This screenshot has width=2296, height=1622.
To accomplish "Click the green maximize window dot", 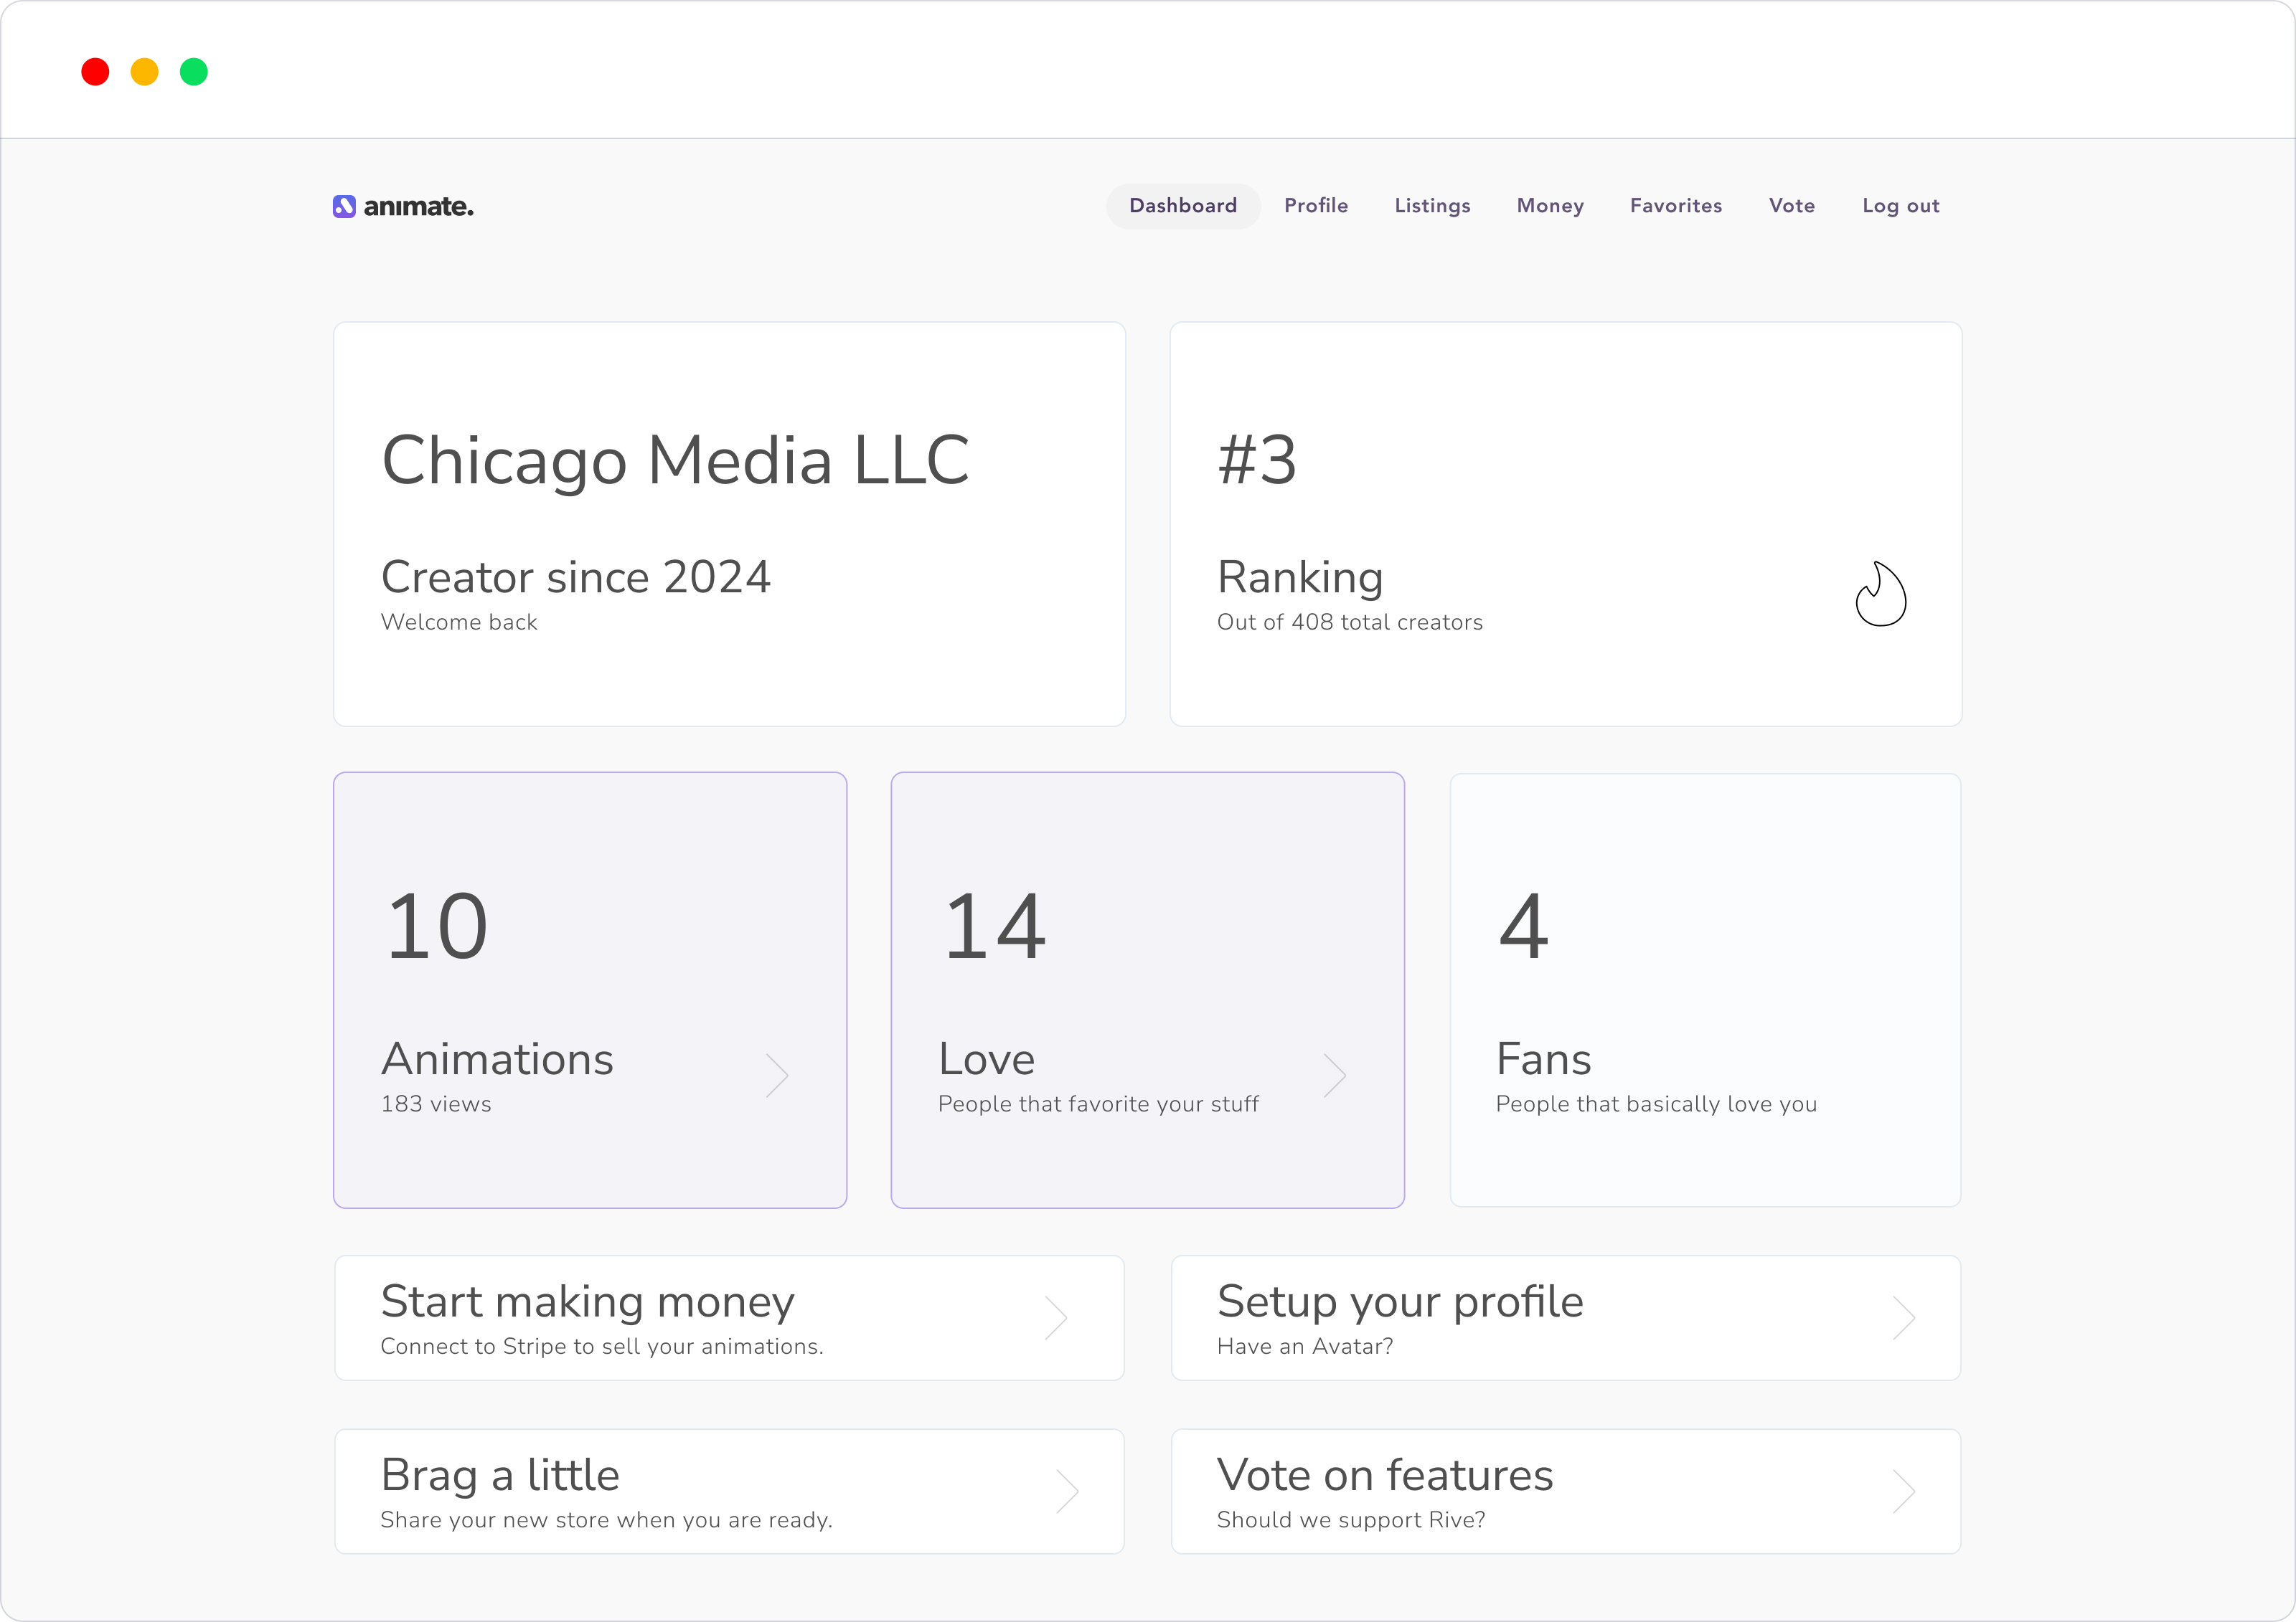I will pyautogui.click(x=194, y=72).
